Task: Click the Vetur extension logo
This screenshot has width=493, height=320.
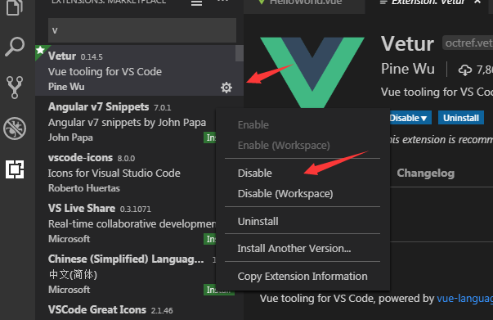Action: pyautogui.click(x=312, y=72)
